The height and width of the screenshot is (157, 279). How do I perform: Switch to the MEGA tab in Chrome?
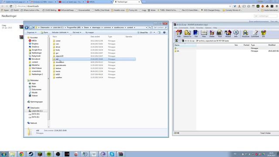point(99,2)
